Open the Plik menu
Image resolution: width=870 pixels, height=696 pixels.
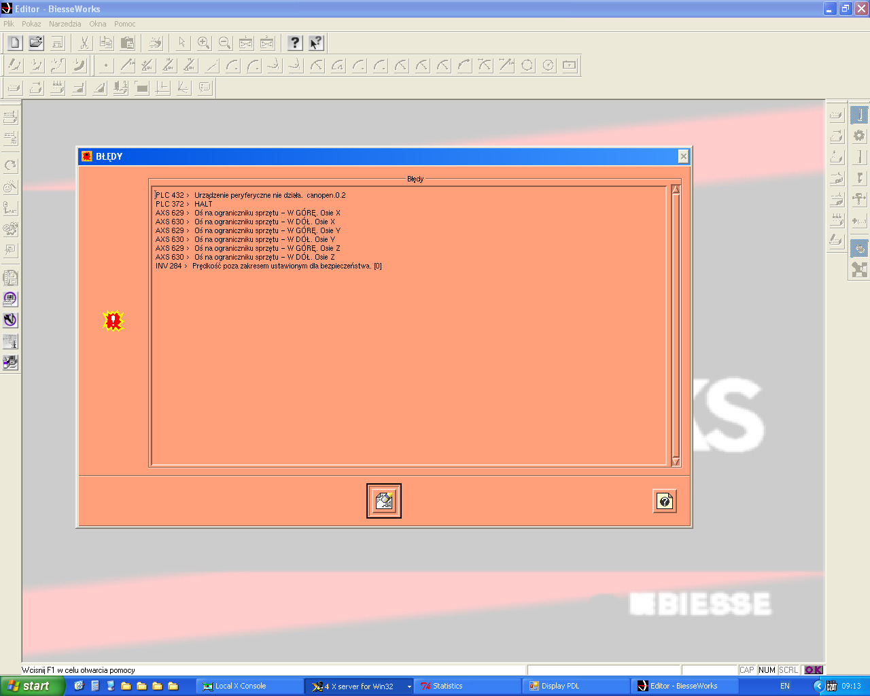(x=9, y=24)
